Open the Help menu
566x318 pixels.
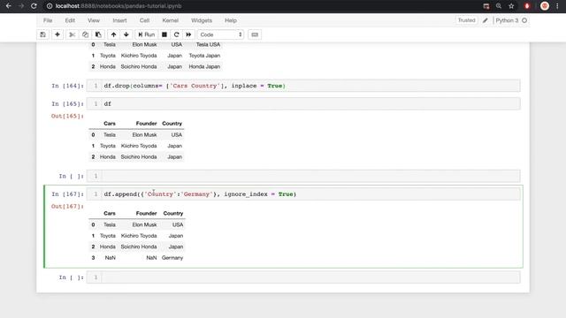click(x=231, y=20)
